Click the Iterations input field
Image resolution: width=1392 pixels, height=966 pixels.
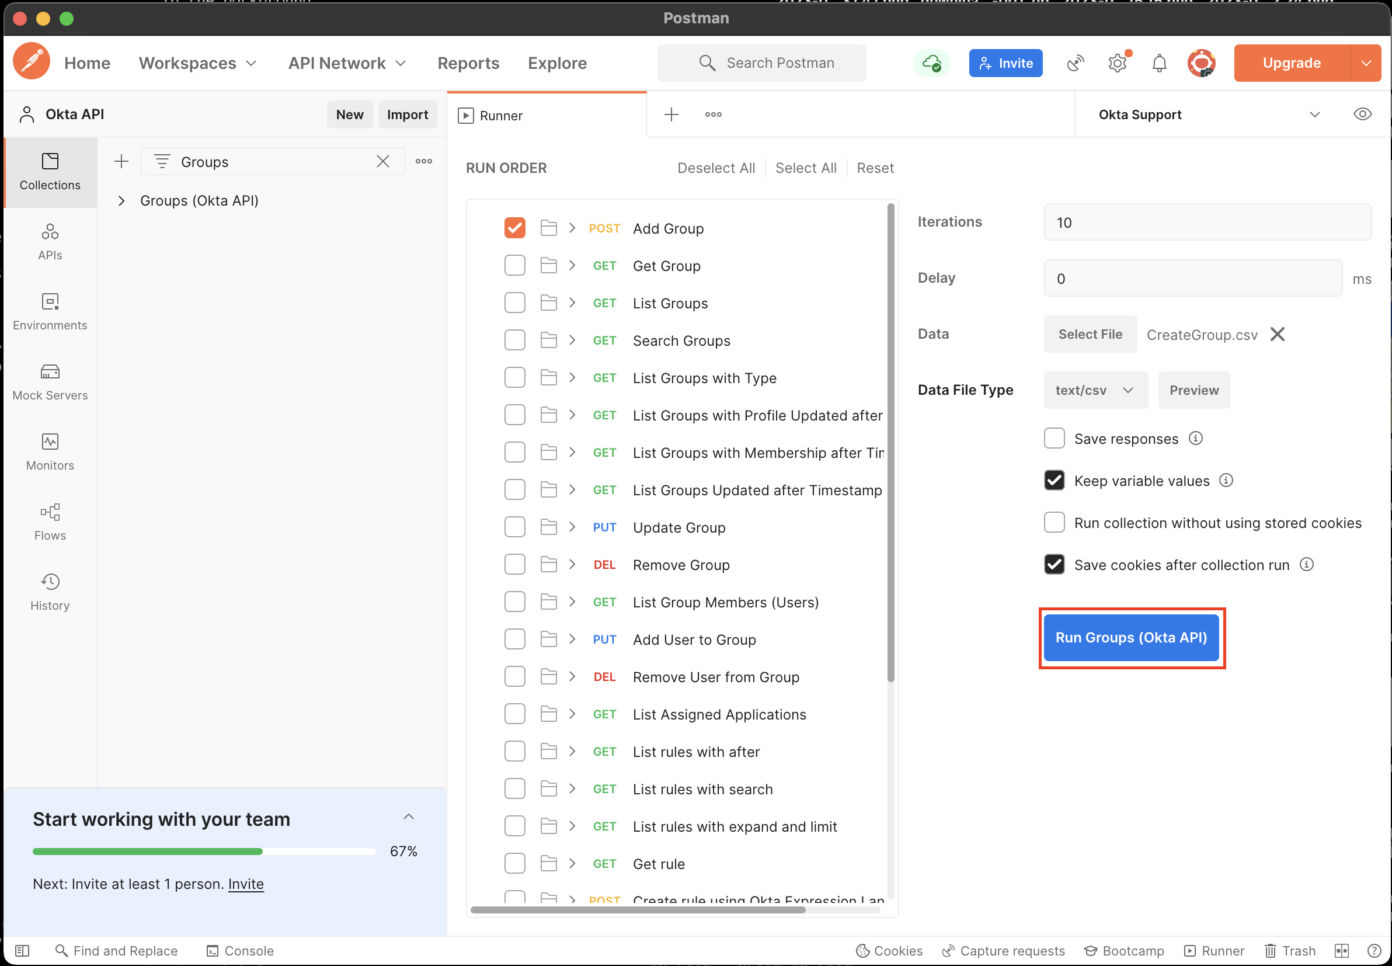[1207, 222]
